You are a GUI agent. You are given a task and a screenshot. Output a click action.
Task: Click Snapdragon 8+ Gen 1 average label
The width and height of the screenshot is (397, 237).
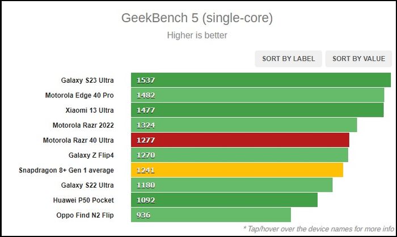pyautogui.click(x=66, y=170)
